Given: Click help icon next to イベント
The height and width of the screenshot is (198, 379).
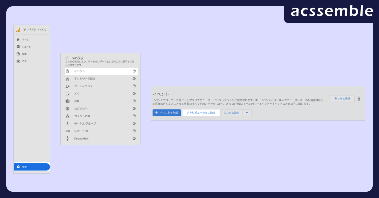Looking at the screenshot, I should click(x=134, y=71).
